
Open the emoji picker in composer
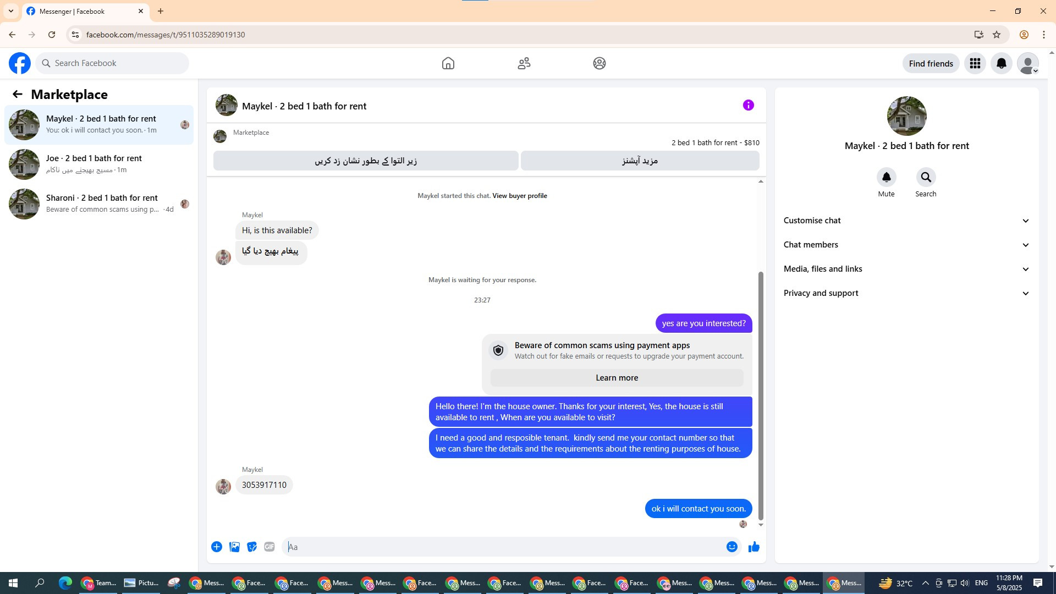tap(732, 547)
